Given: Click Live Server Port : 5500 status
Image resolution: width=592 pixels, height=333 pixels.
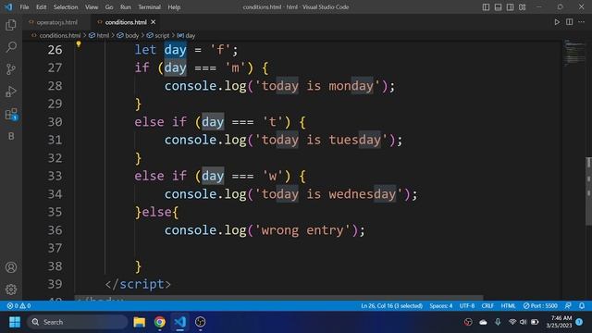Looking at the screenshot, I should (x=540, y=306).
